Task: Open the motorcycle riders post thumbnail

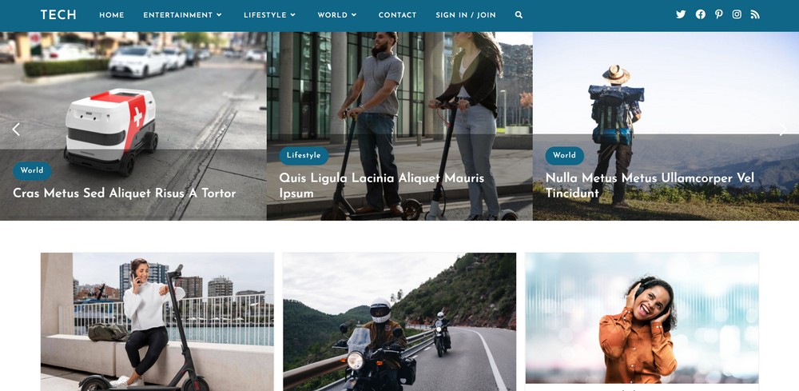Action: click(399, 321)
